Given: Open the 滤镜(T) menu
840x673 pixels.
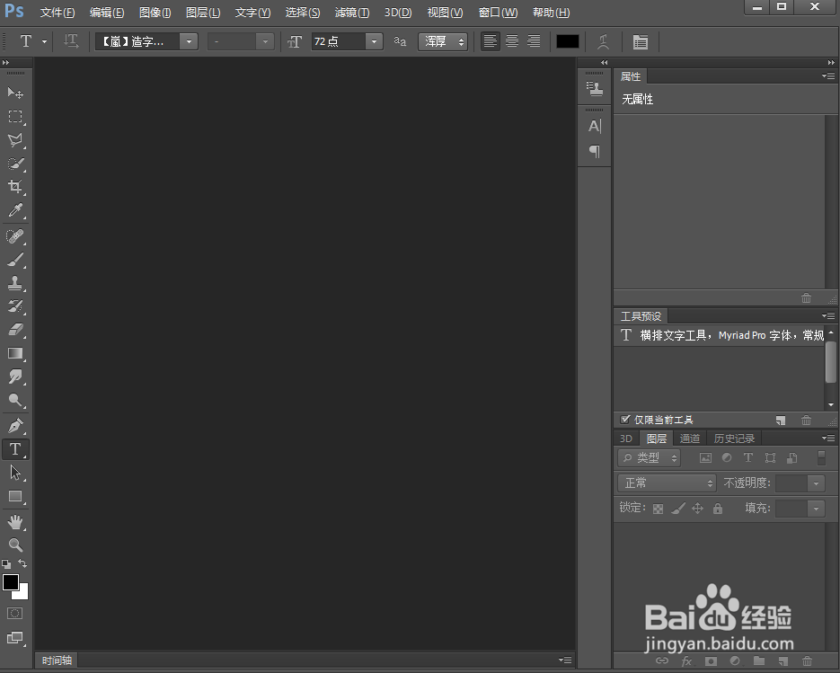Looking at the screenshot, I should 352,13.
